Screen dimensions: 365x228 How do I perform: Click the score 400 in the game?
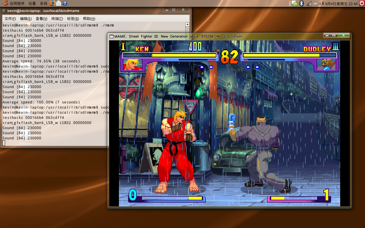pyautogui.click(x=195, y=46)
